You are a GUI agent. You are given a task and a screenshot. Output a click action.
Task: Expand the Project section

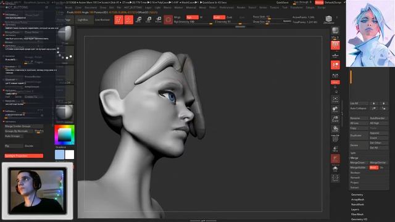tap(354, 183)
